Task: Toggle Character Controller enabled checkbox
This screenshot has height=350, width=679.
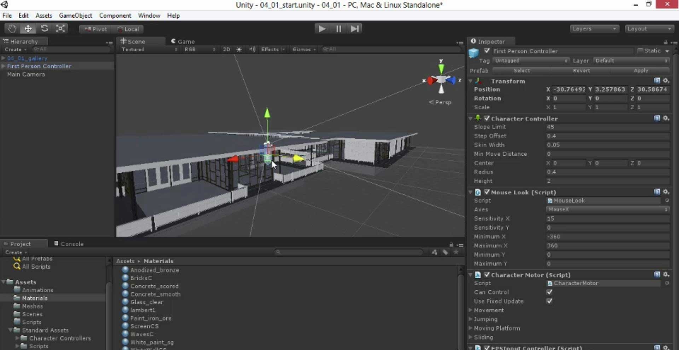Action: click(x=487, y=118)
